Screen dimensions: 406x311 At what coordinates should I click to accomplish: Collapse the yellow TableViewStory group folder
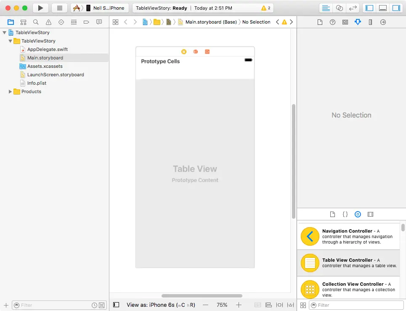point(11,41)
